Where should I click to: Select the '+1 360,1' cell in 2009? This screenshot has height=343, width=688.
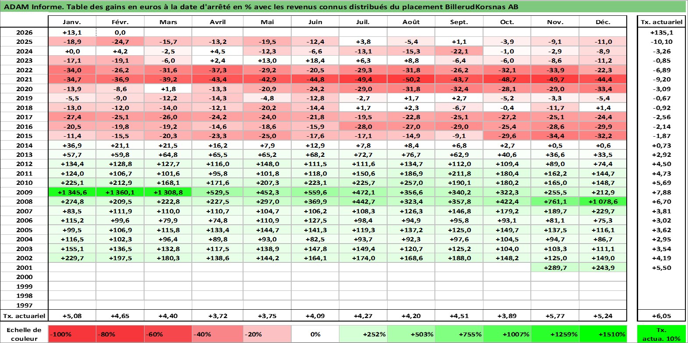point(120,192)
